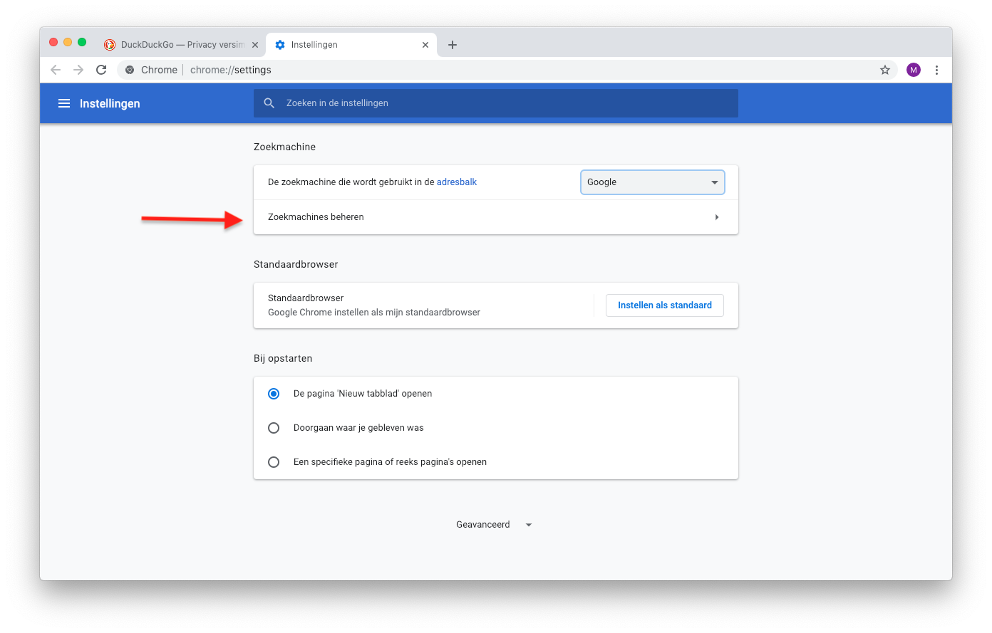Click the reload page icon
Image resolution: width=992 pixels, height=633 pixels.
[101, 70]
